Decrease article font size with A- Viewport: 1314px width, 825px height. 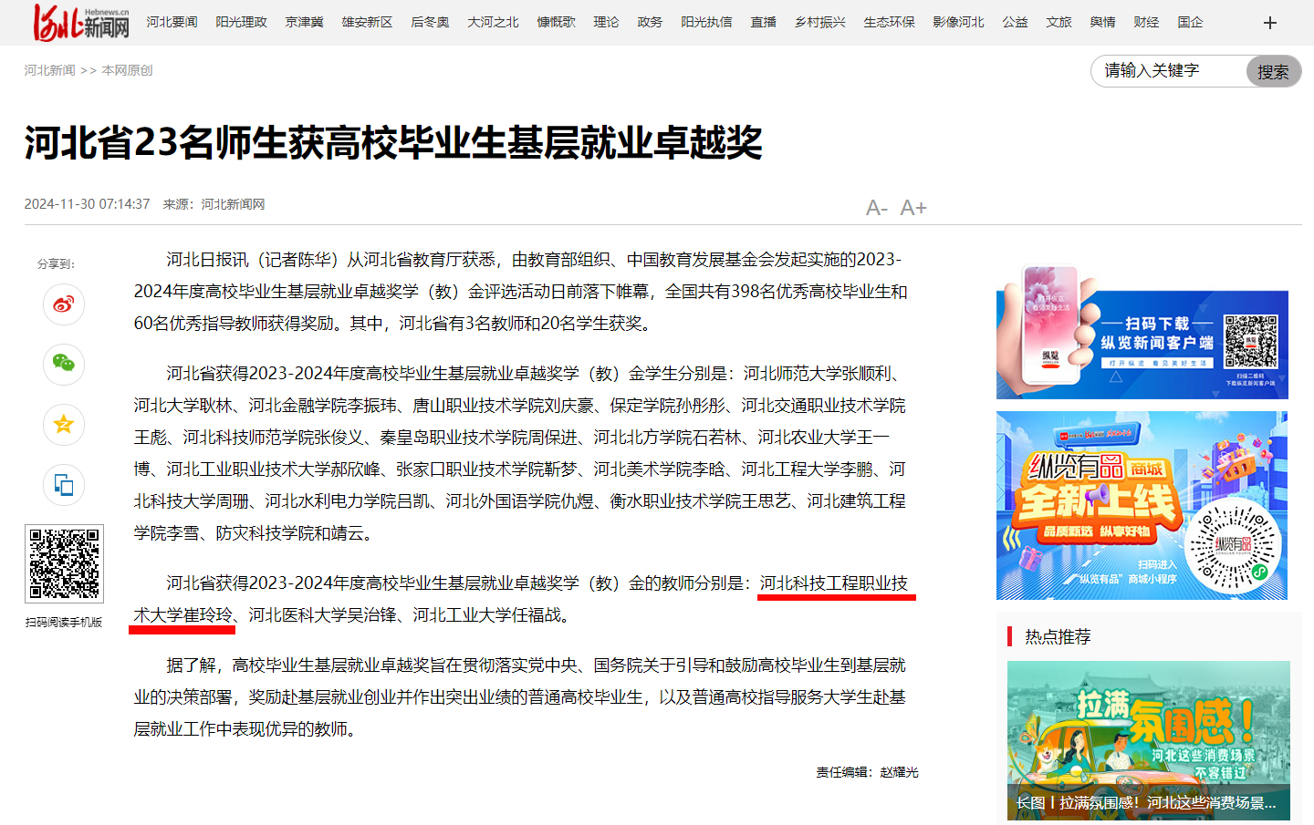877,209
